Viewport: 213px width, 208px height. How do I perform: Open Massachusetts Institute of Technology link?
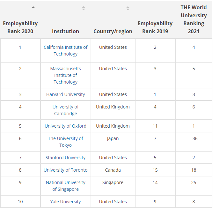[66, 75]
